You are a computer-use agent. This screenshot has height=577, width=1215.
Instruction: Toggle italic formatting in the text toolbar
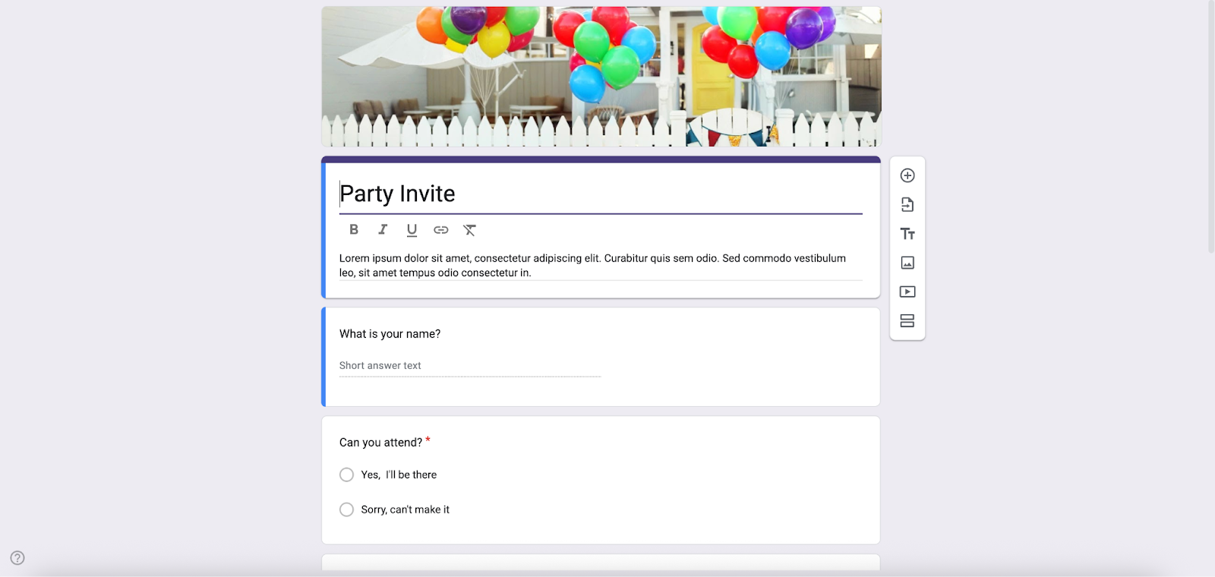point(383,230)
